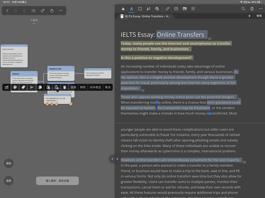This screenshot has height=198, width=265.
Task: Collapse the Negative side node branch
Action: tap(76, 74)
